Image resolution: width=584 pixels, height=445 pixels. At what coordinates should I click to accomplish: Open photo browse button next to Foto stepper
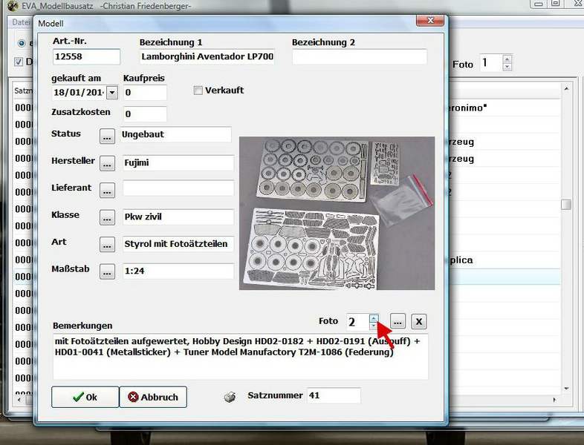pos(398,321)
